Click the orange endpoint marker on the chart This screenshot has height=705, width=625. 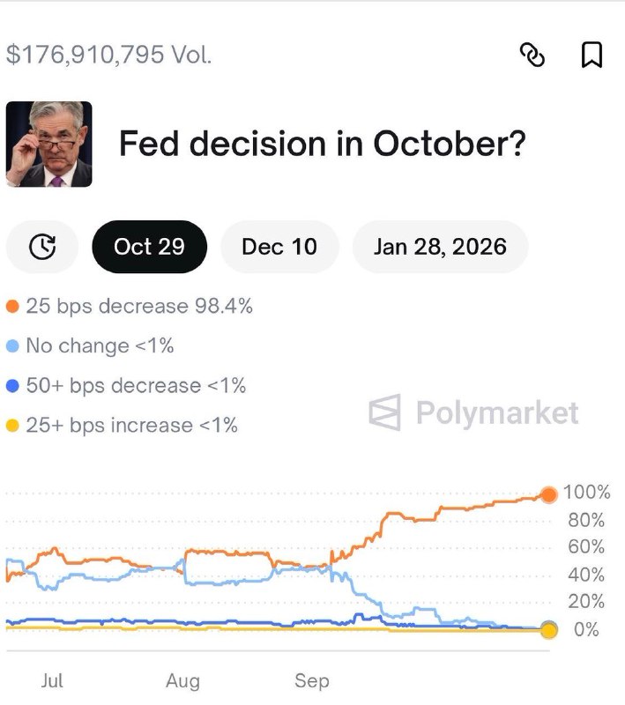click(x=549, y=494)
